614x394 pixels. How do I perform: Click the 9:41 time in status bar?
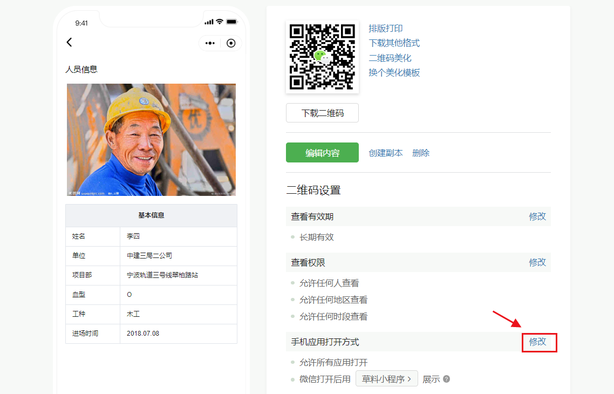81,23
